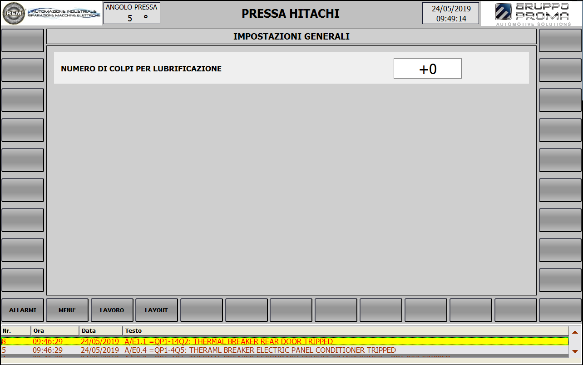Click the Data column header
Image resolution: width=583 pixels, height=365 pixels.
pyautogui.click(x=101, y=330)
